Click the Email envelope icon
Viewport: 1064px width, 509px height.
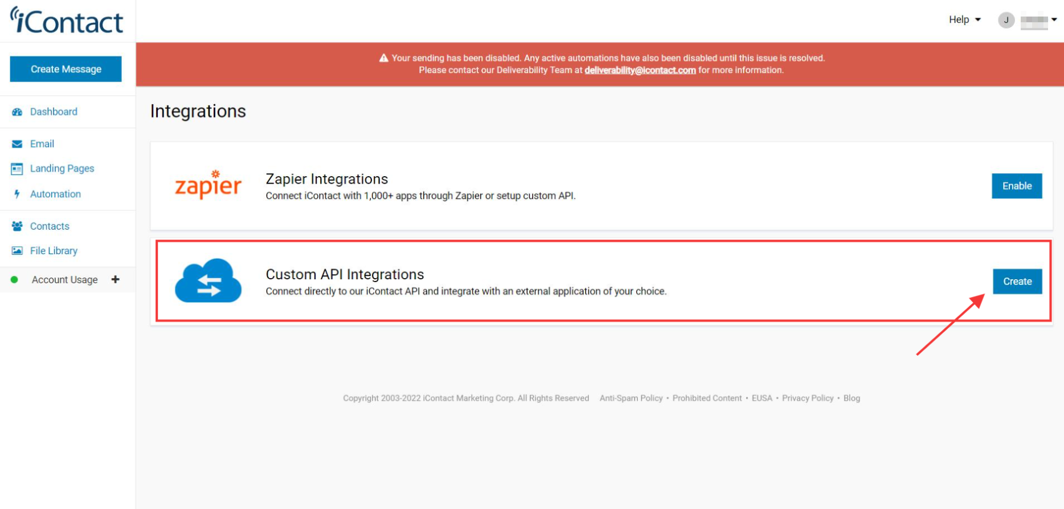click(17, 144)
